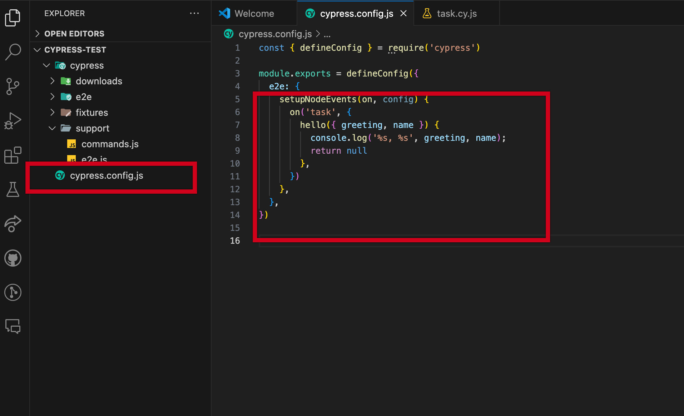The height and width of the screenshot is (416, 684).
Task: Open the Explorer view in activity bar
Action: tap(13, 18)
